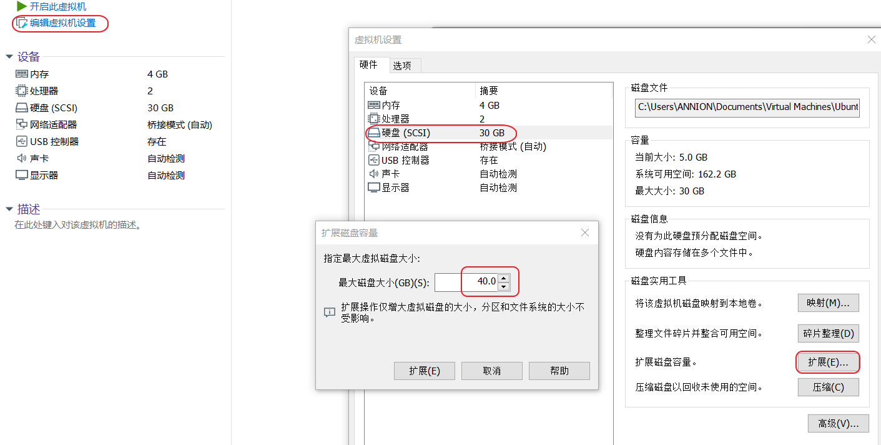This screenshot has height=445, width=881.
Task: Click processor icon in settings hardware list
Action: [x=374, y=119]
